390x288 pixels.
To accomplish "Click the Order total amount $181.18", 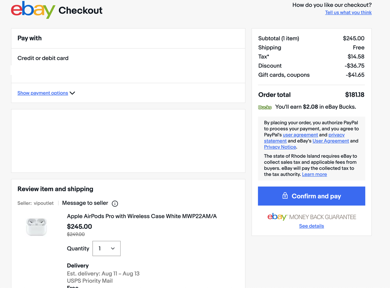I will click(355, 95).
